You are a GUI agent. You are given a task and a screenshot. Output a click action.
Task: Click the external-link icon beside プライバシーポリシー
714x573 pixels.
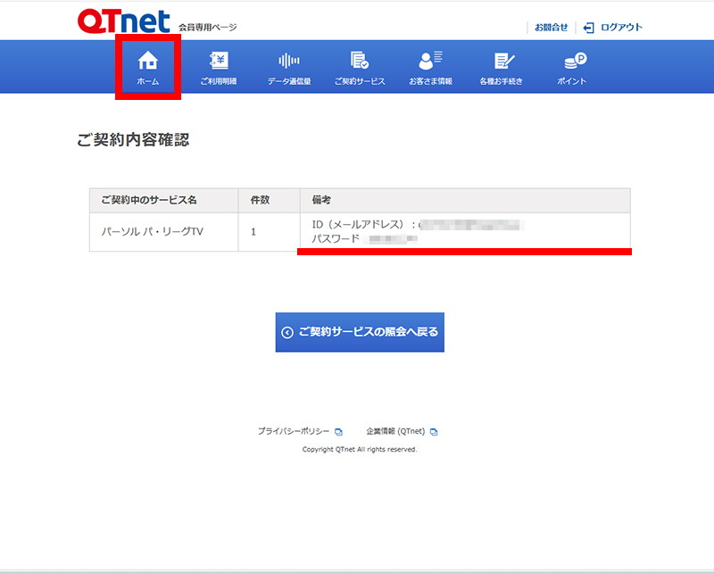(x=338, y=432)
